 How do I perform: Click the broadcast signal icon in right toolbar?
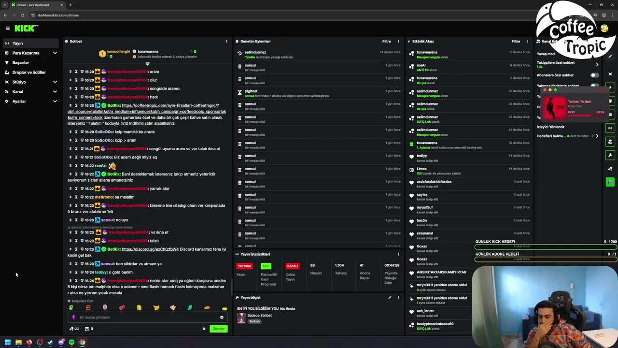[610, 128]
